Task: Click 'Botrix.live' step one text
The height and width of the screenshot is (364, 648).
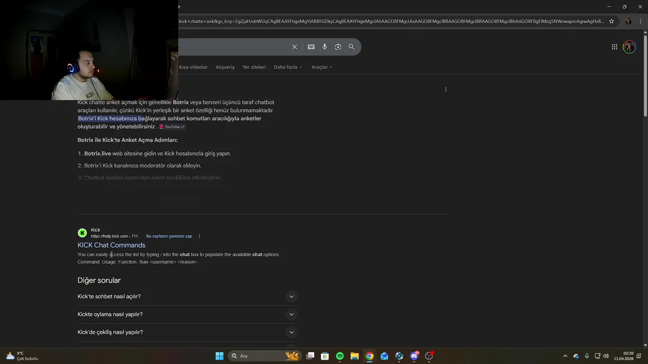Action: 98,154
